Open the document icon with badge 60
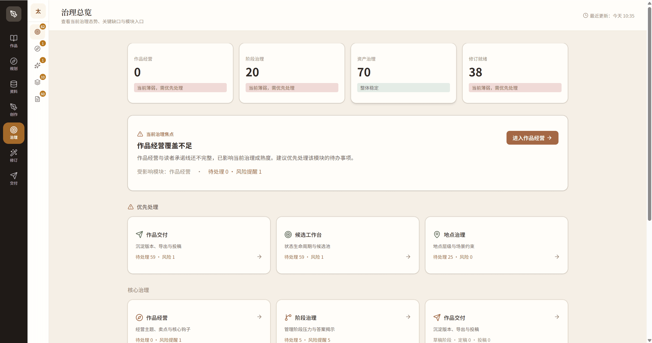This screenshot has width=652, height=343. coord(38,99)
